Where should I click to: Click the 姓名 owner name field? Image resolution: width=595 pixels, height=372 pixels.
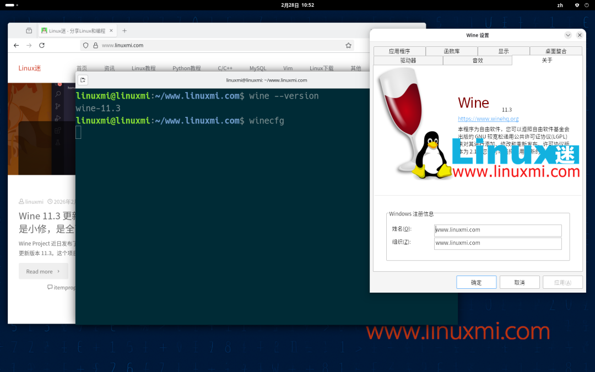point(497,230)
